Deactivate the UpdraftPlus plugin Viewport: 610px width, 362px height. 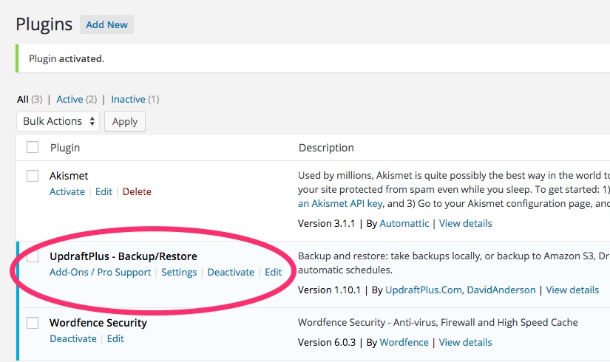click(231, 272)
